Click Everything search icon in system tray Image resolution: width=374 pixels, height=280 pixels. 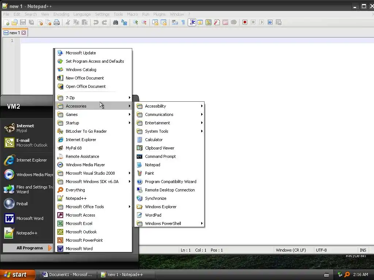point(347,275)
